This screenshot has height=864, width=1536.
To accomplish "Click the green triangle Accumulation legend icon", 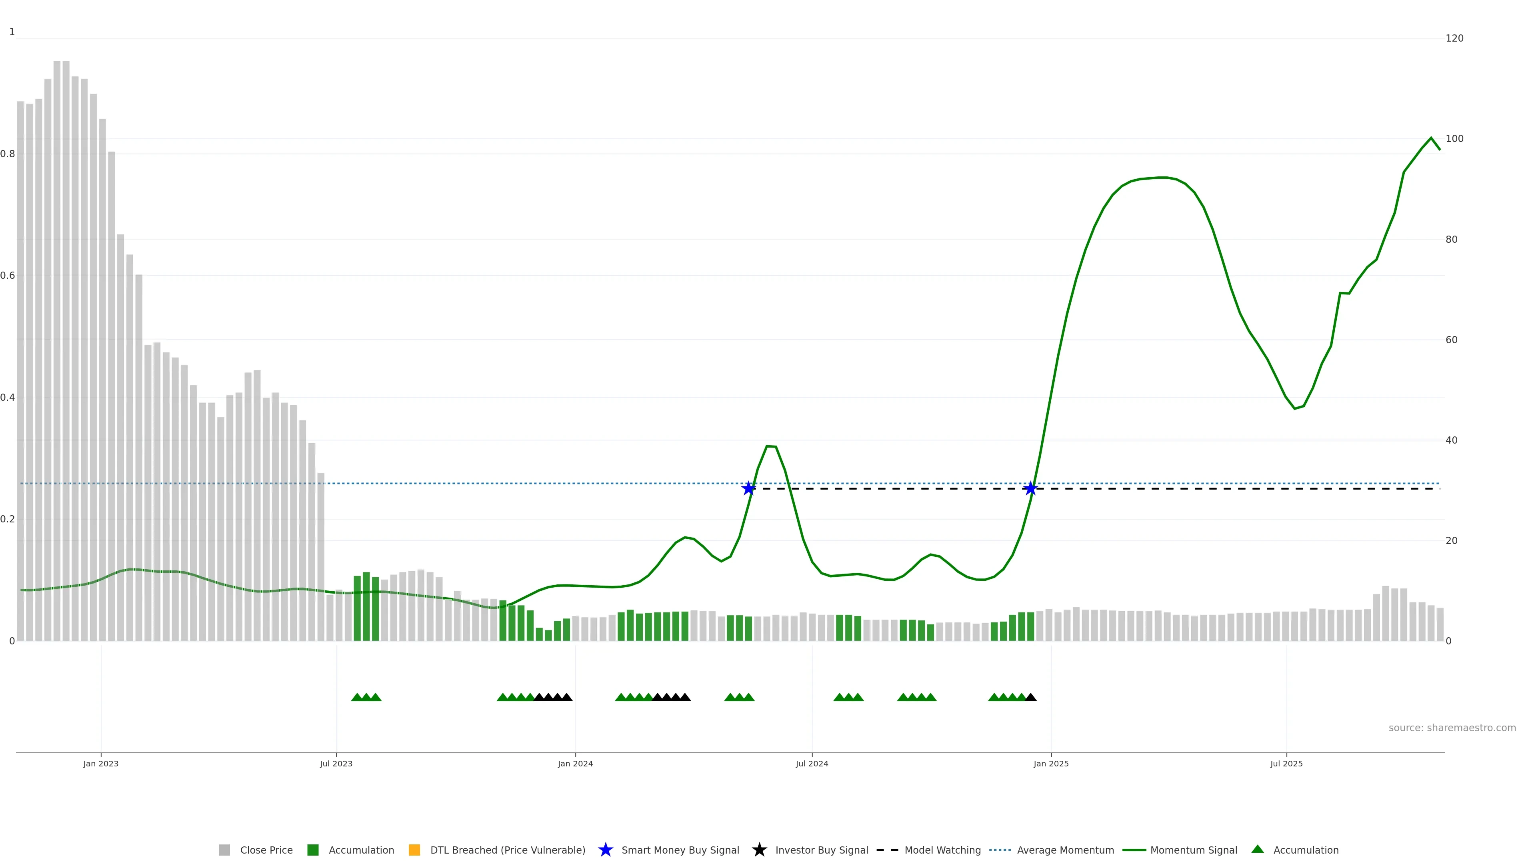I will (x=1258, y=849).
